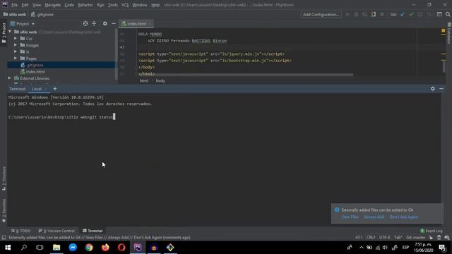
Task: Click the Git commit checkmark icon
Action: click(411, 14)
